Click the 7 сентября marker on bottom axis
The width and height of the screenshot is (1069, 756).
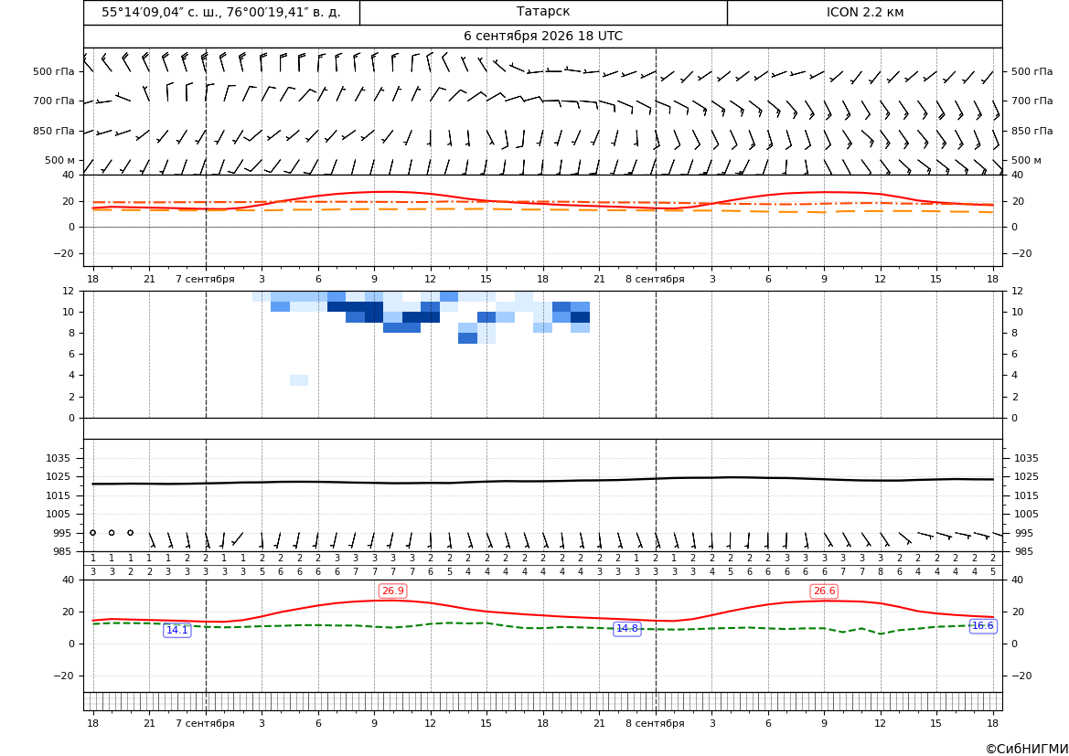click(x=205, y=723)
